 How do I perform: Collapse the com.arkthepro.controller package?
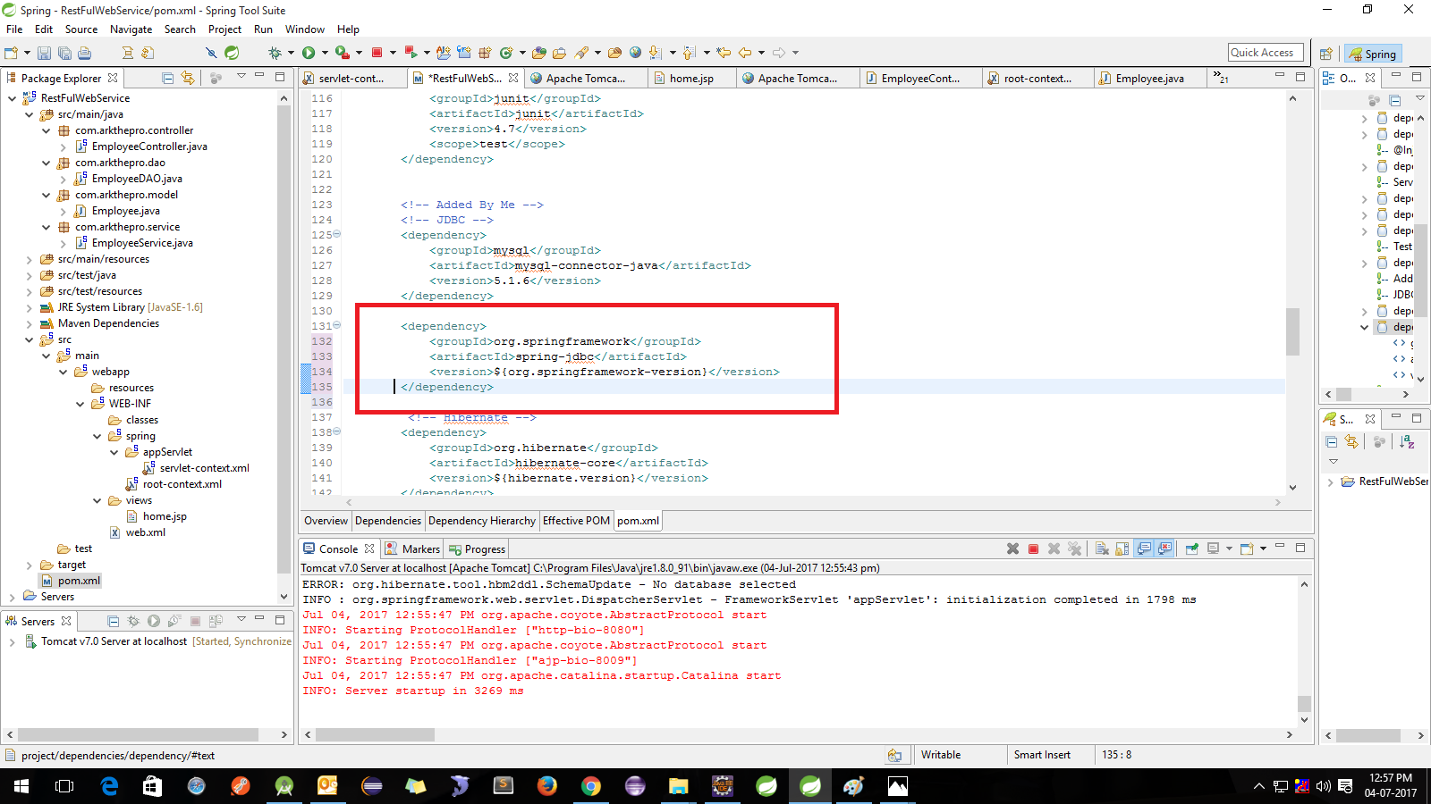(x=46, y=130)
